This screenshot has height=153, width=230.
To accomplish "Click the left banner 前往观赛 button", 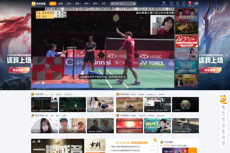I will 19,70.
